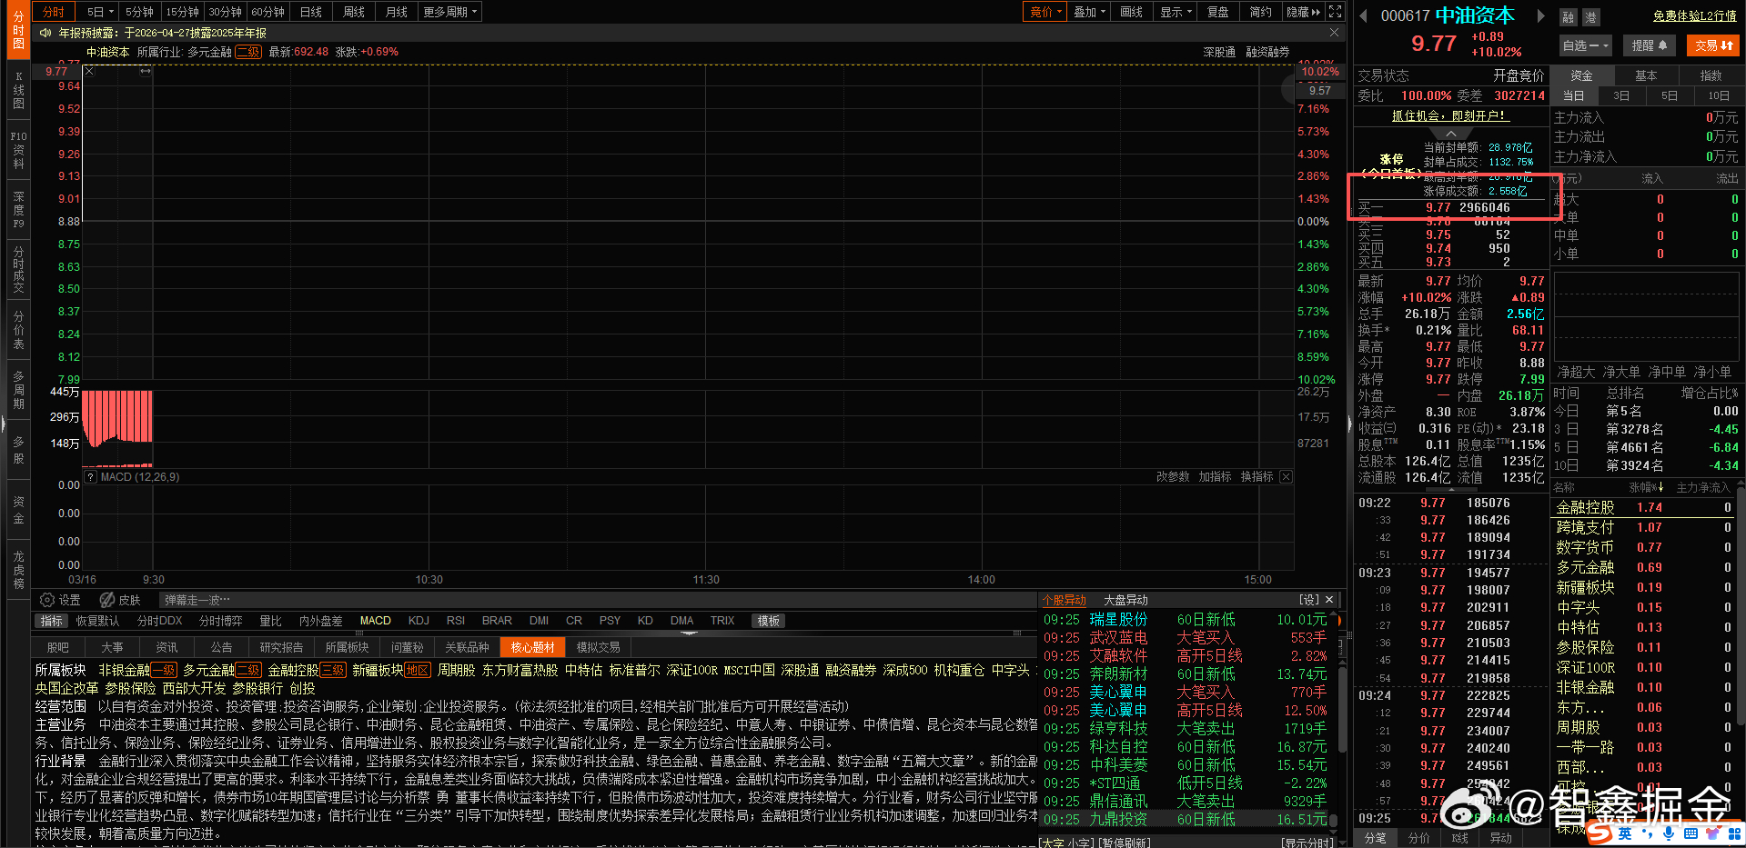This screenshot has width=1746, height=848.
Task: Select the RSI indicator
Action: click(x=456, y=621)
